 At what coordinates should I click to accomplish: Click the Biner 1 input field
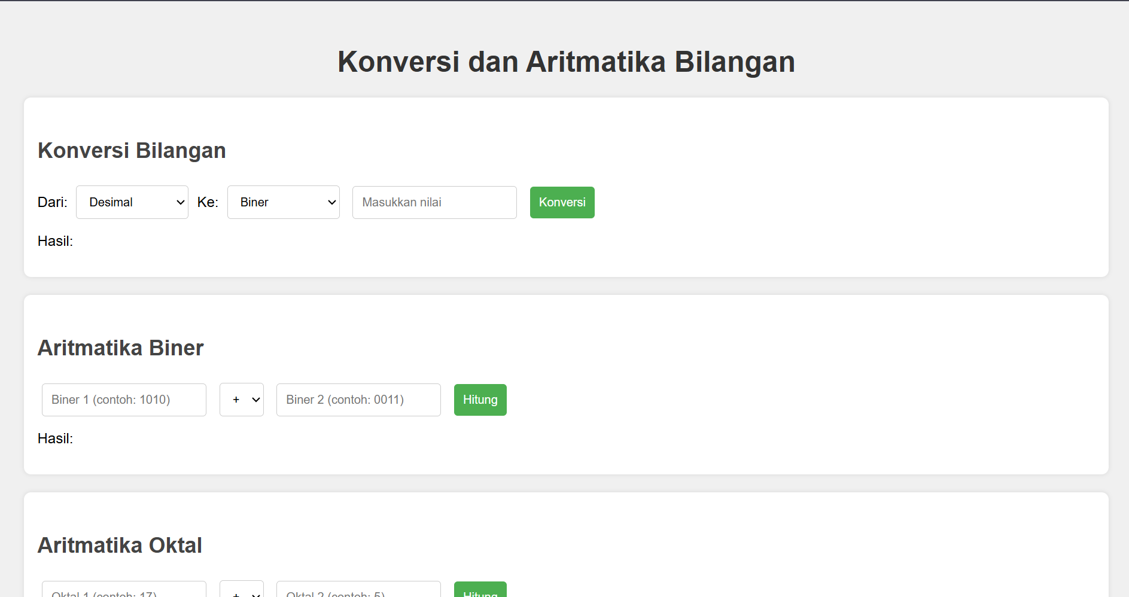[124, 400]
